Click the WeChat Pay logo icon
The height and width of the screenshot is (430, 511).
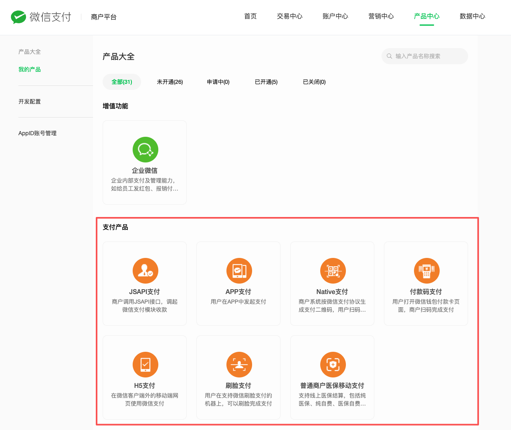point(18,17)
